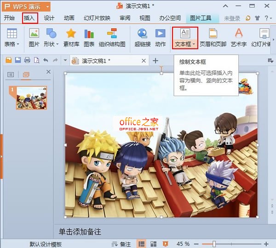Expand the WPS 演示 application menu arrow

click(47, 7)
